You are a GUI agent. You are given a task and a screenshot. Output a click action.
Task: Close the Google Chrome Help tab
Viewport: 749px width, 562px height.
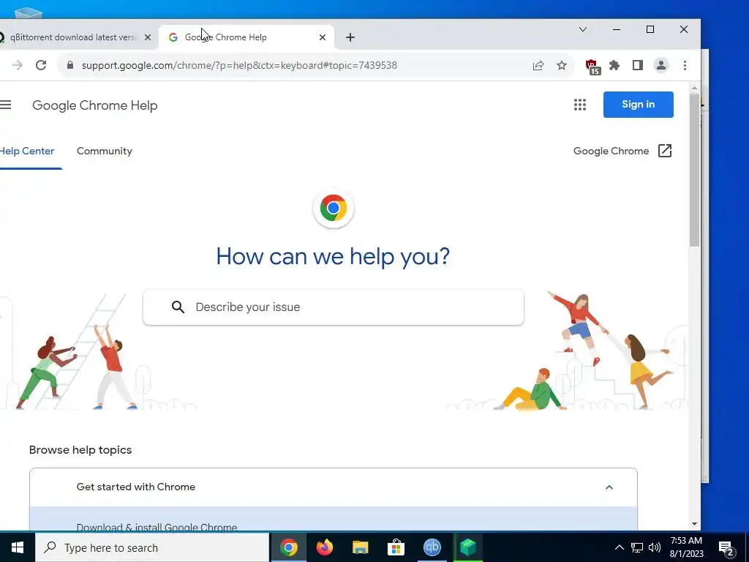pyautogui.click(x=323, y=37)
